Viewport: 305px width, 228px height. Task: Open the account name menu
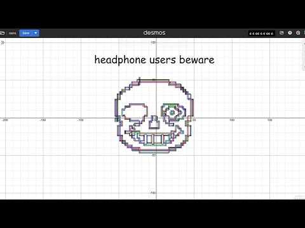click(261, 34)
